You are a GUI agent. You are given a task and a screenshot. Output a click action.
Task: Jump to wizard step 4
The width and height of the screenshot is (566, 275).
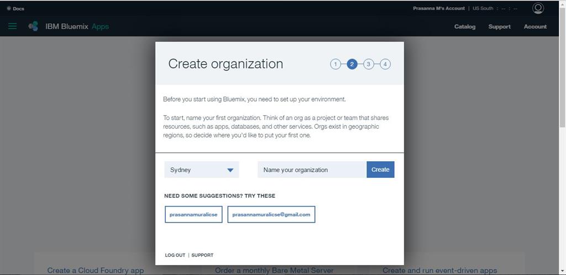coord(385,64)
